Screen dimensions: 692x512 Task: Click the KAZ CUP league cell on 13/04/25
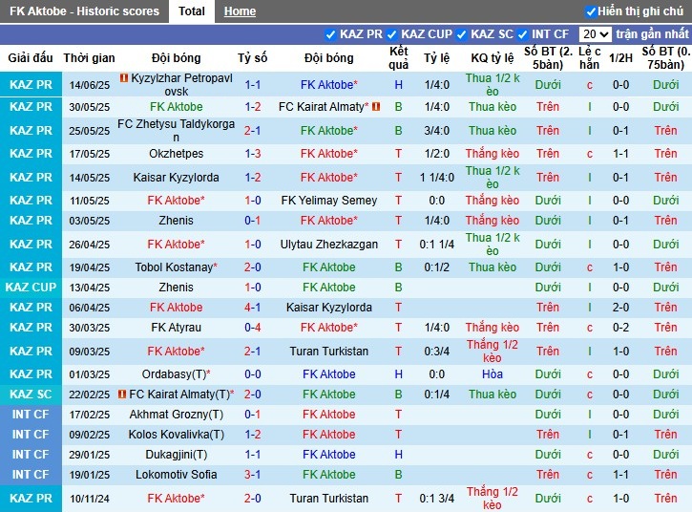pyautogui.click(x=31, y=288)
